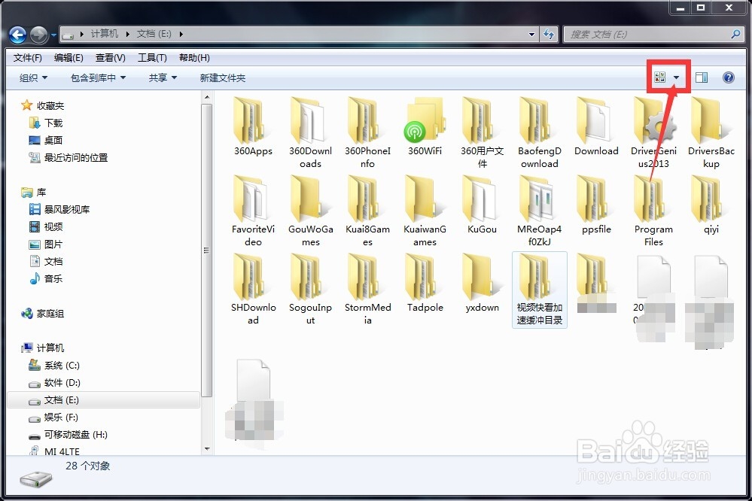Select the SogouInput folder
The image size is (752, 501).
[310, 290]
